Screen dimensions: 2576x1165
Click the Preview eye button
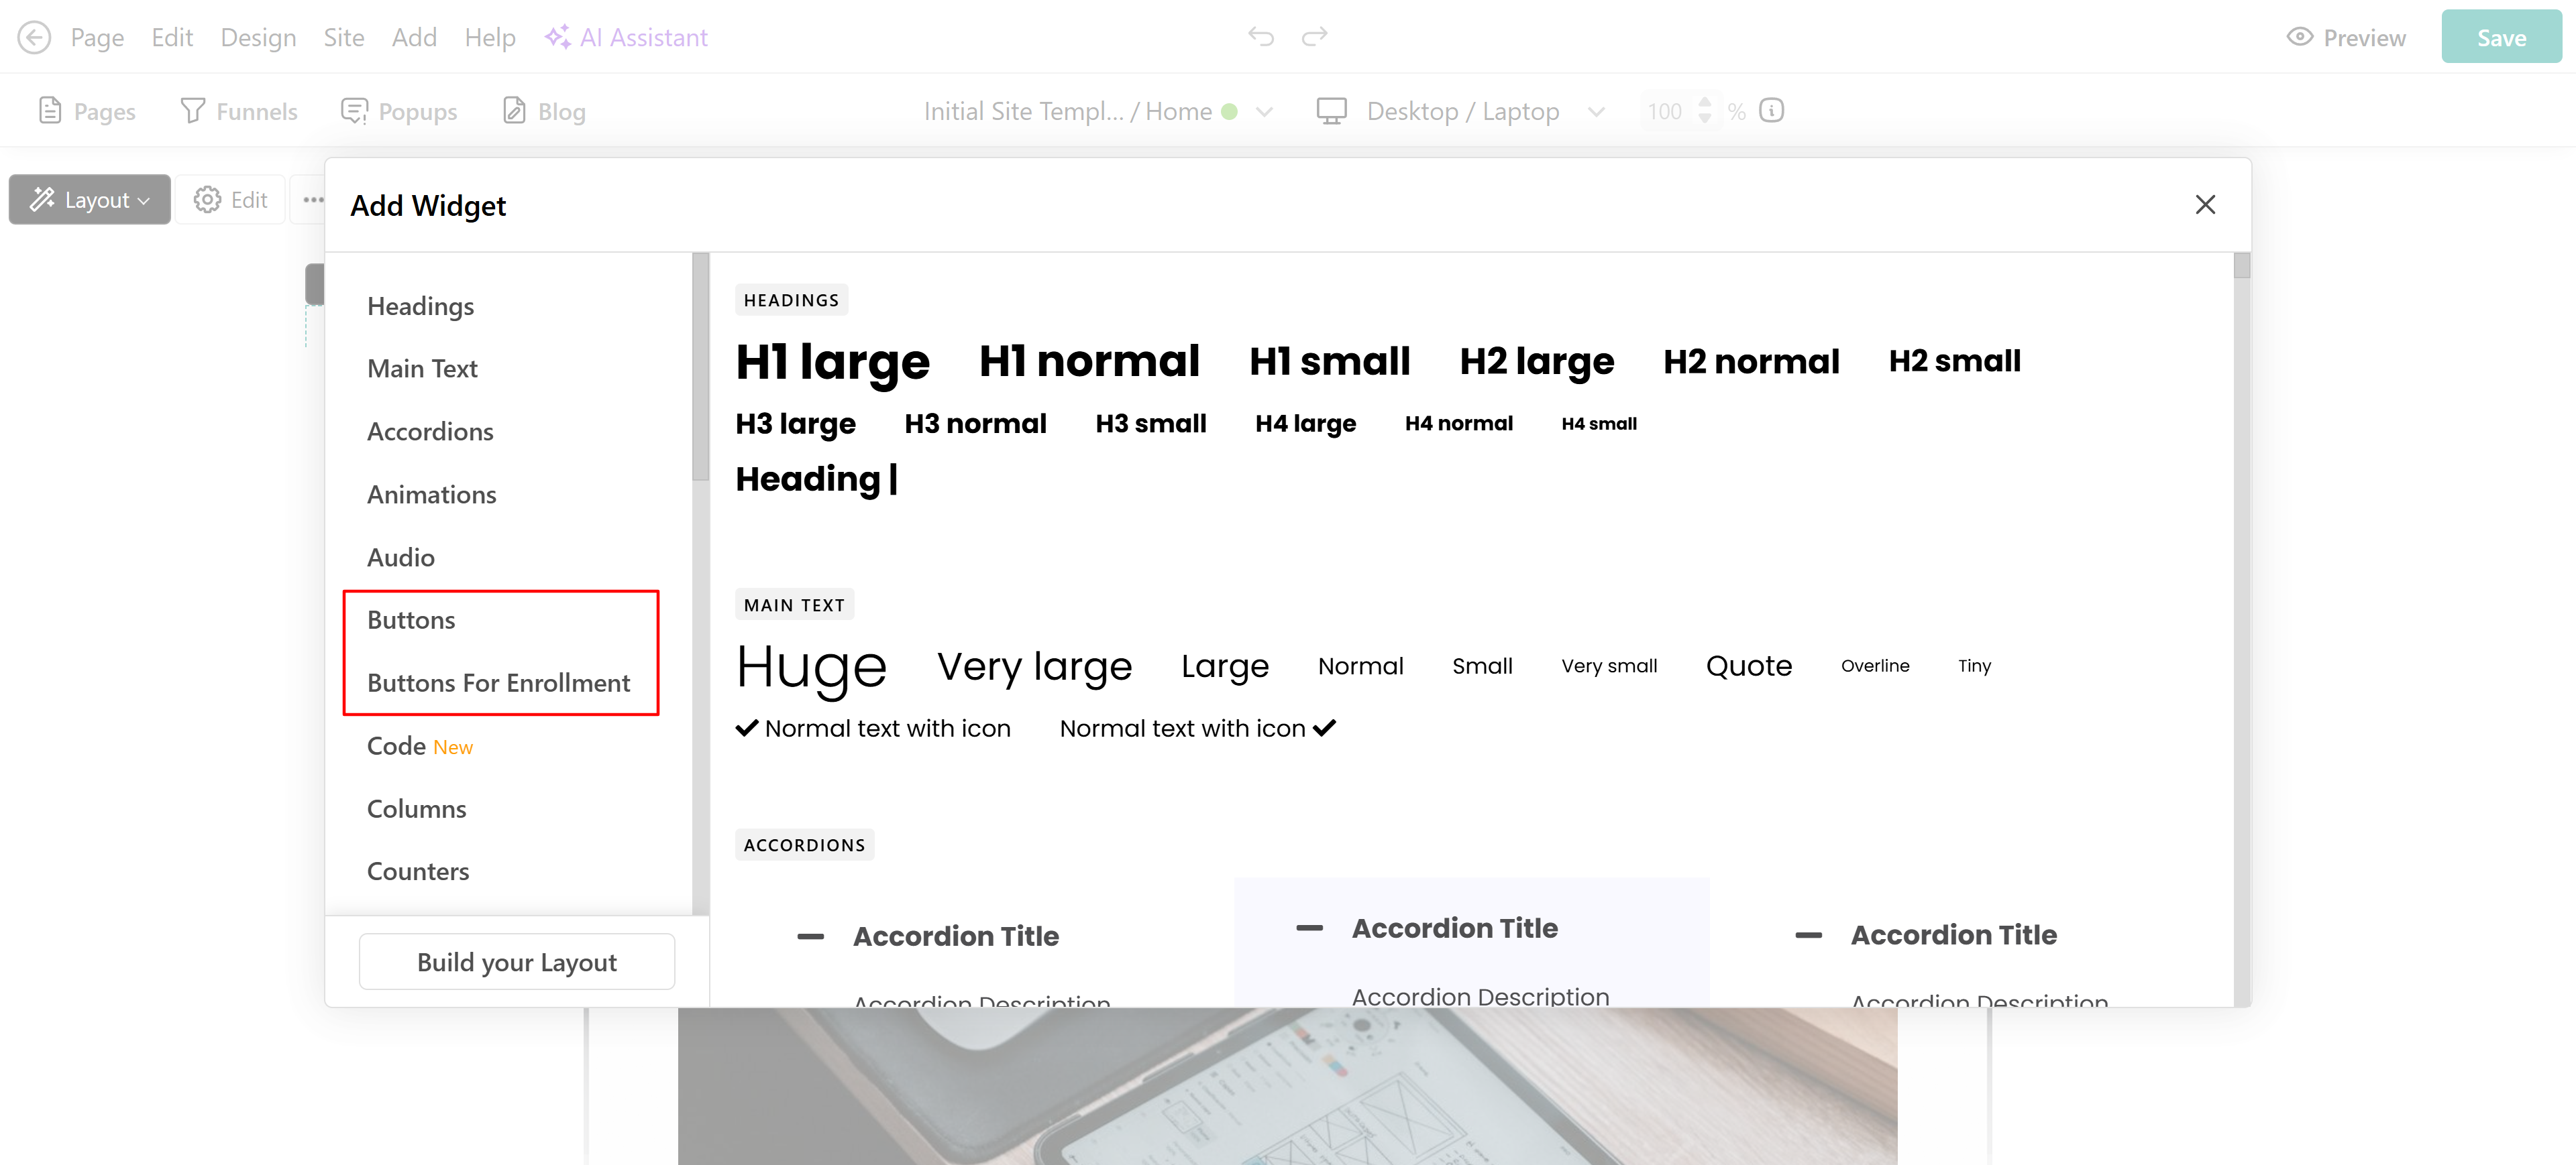2346,38
